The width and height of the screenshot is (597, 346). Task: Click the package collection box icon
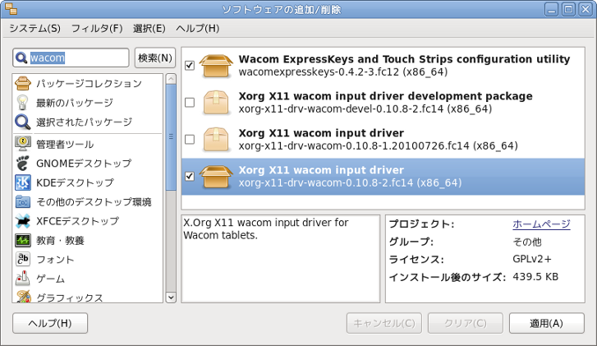coord(22,83)
